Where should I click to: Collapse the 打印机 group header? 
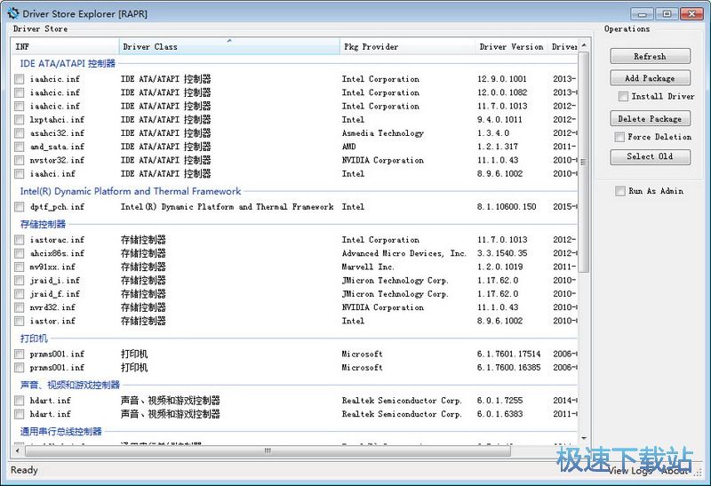pos(34,339)
